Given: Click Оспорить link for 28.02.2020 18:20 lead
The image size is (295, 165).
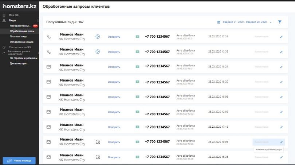Looking at the screenshot, I should pyautogui.click(x=114, y=82).
